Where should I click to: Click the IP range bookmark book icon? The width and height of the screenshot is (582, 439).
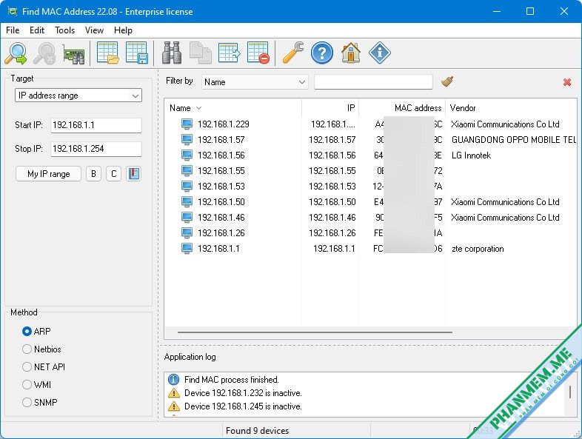[x=133, y=174]
